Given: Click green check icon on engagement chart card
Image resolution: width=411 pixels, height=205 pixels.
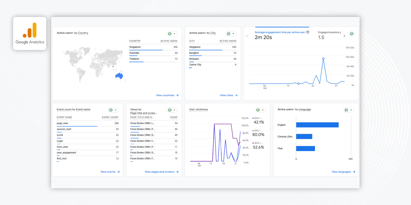Looking at the screenshot, I should tap(351, 34).
